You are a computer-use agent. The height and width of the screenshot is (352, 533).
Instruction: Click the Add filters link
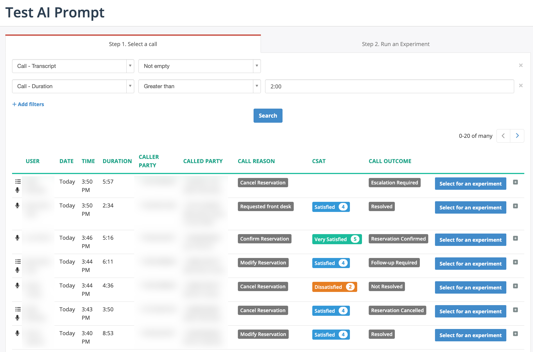28,104
